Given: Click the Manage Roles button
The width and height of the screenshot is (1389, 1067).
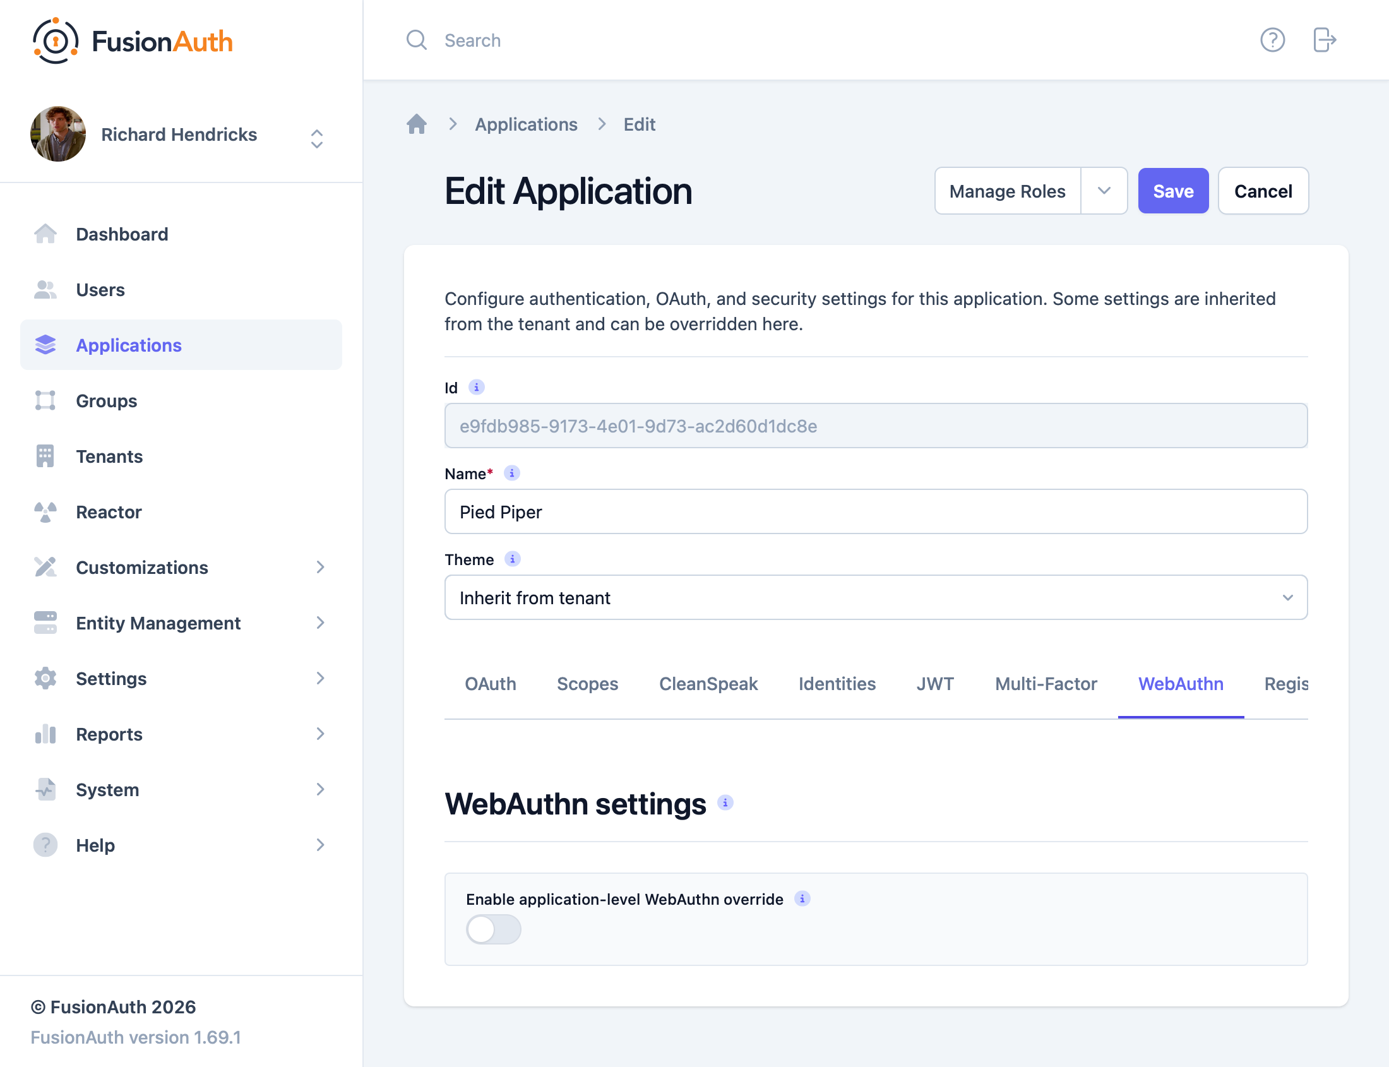Looking at the screenshot, I should coord(1007,191).
